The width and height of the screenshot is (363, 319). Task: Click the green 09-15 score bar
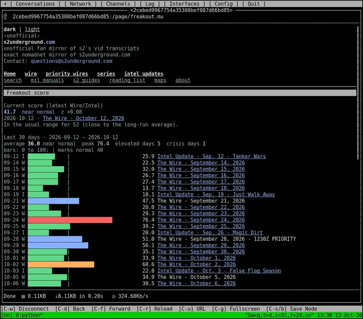46,169
